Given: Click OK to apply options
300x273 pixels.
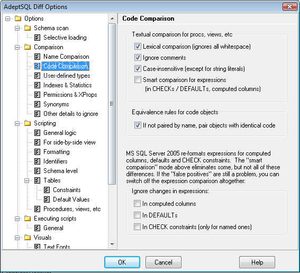Looking at the screenshot, I should point(122,262).
